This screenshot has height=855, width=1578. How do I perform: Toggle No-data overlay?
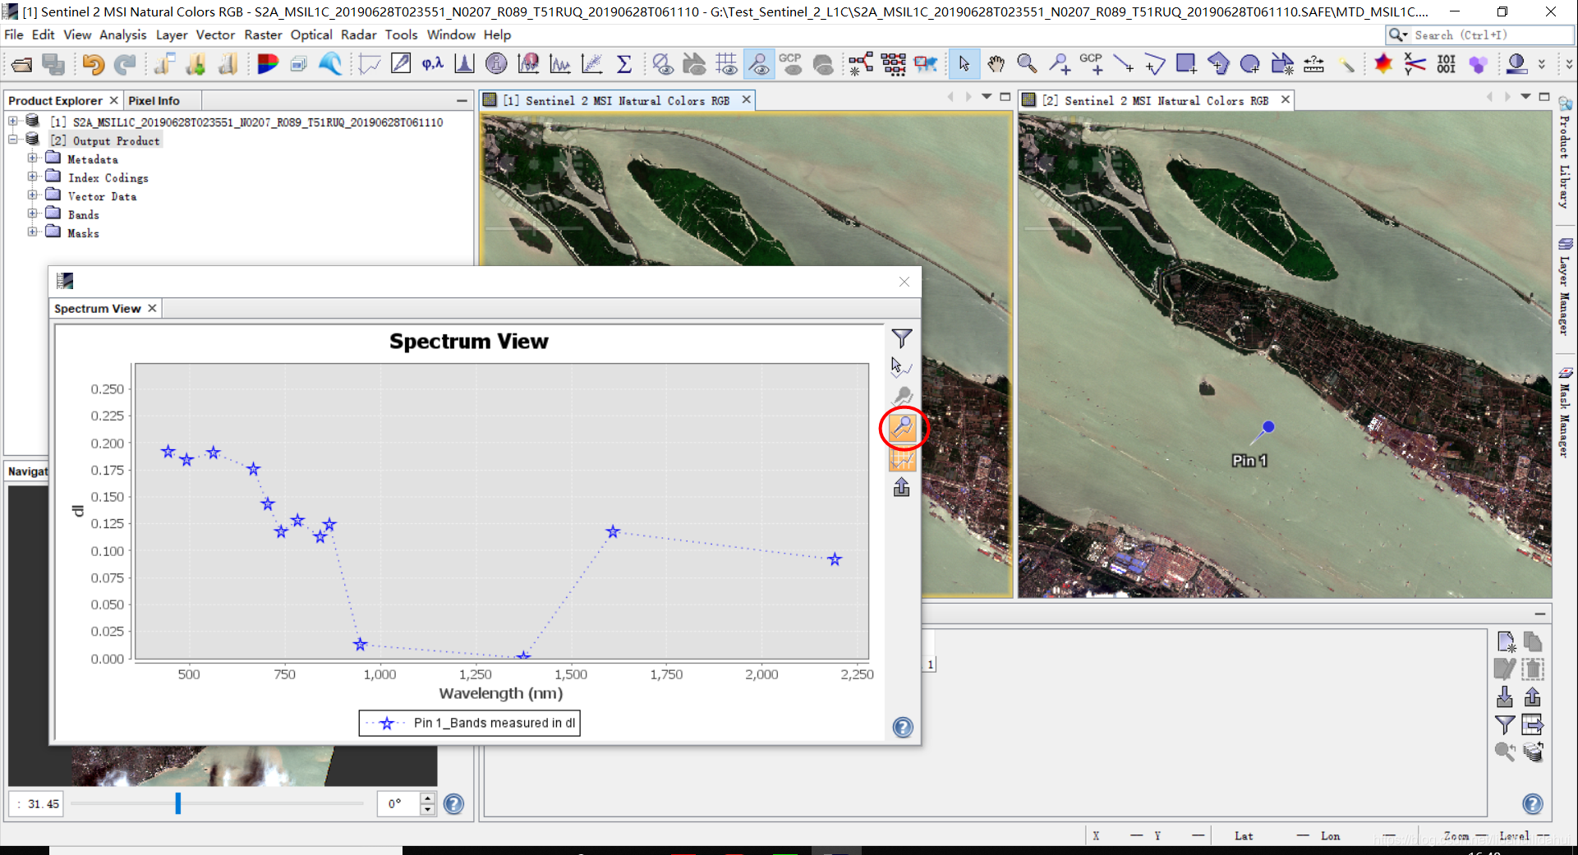click(662, 64)
